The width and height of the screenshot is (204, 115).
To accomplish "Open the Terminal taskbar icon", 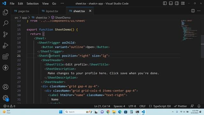I will (137, 112).
